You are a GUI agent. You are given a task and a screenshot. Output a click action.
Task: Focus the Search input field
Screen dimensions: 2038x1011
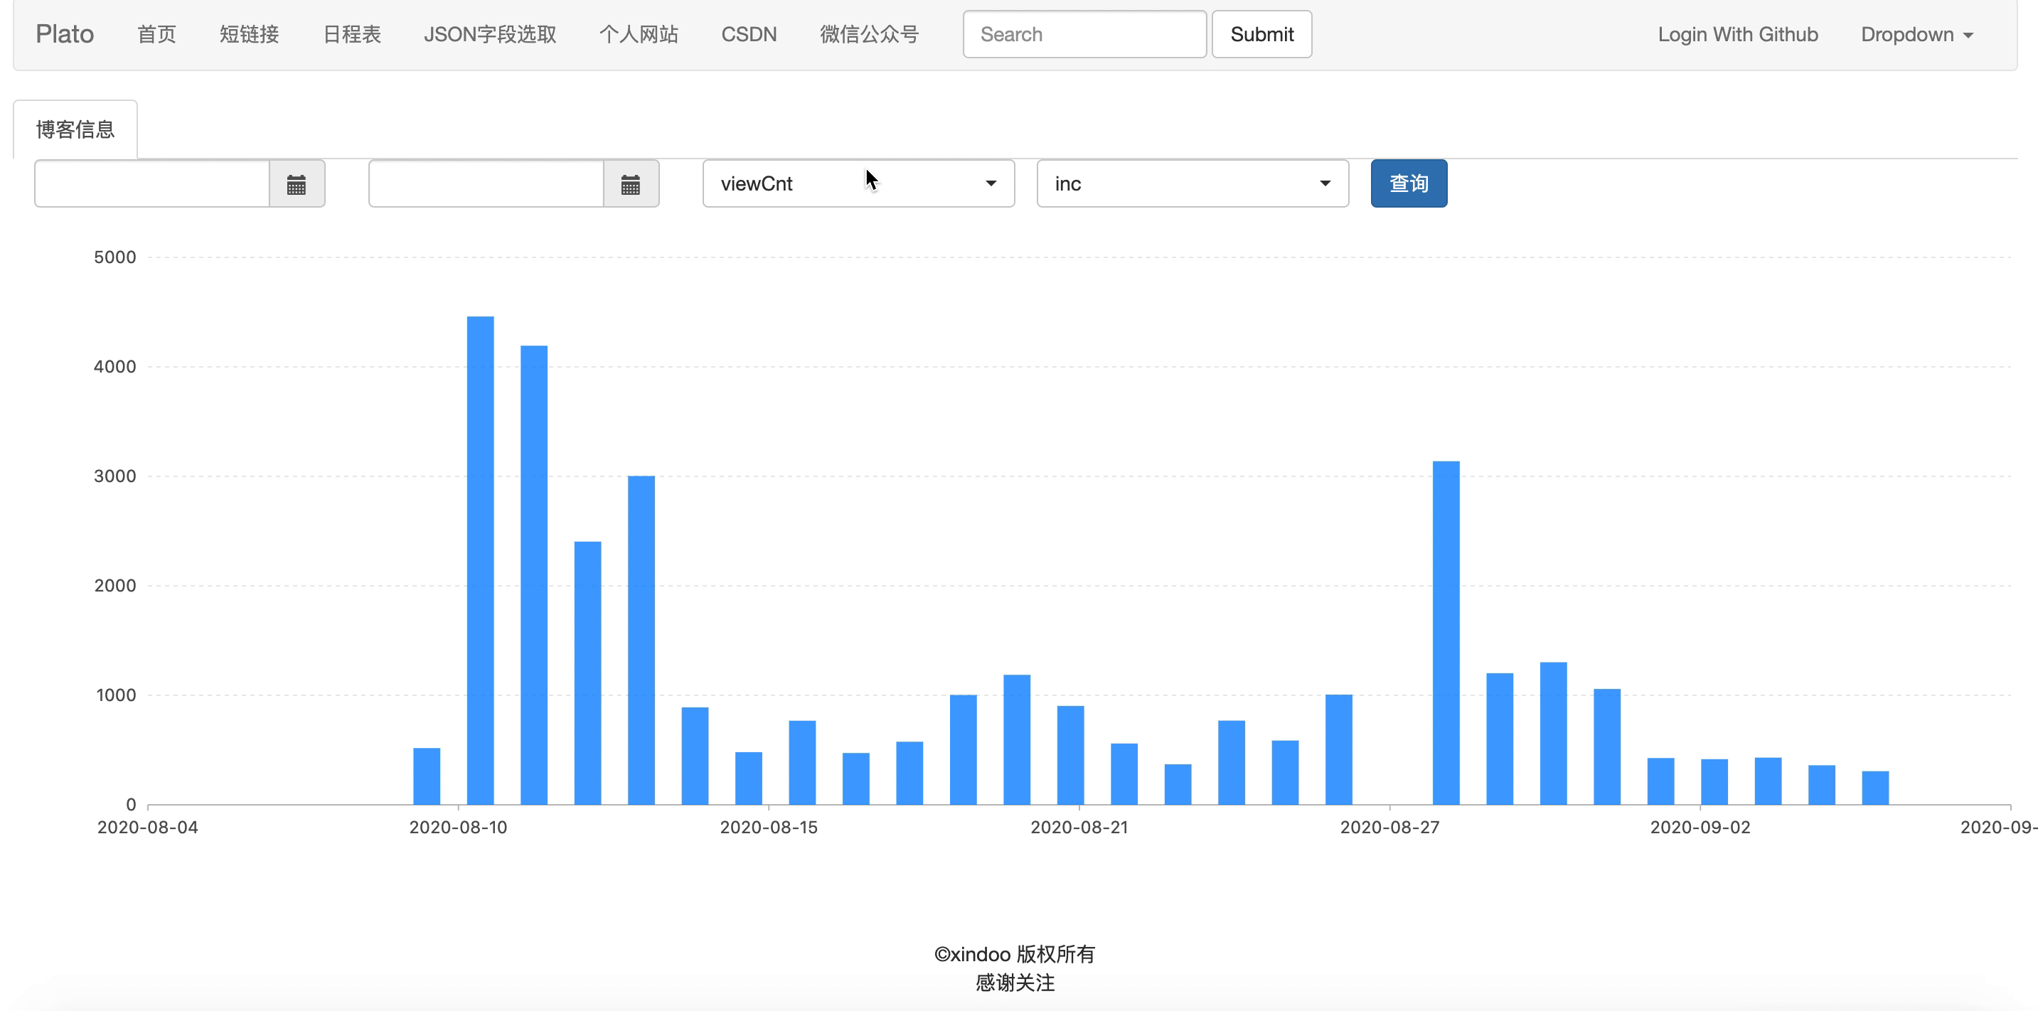click(x=1084, y=35)
